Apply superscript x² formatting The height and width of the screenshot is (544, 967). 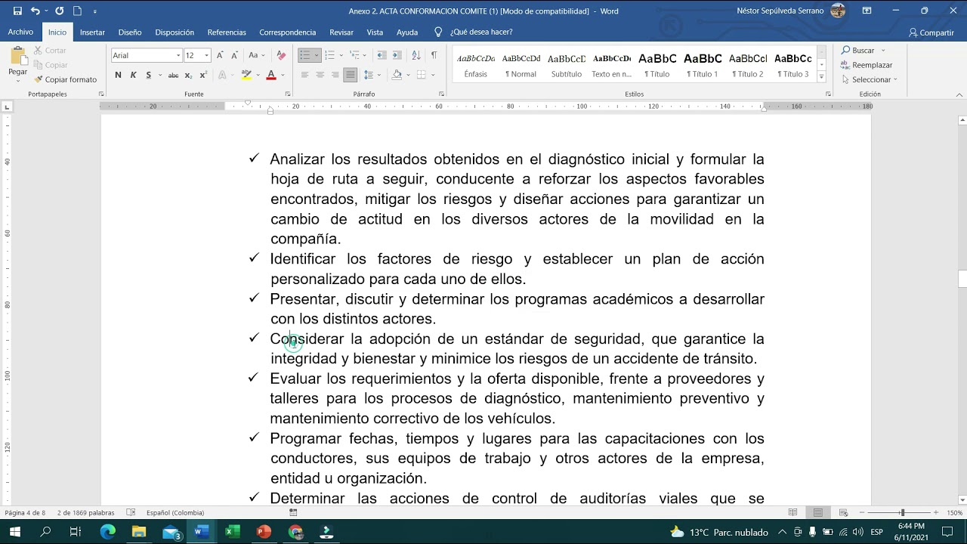[x=203, y=75]
